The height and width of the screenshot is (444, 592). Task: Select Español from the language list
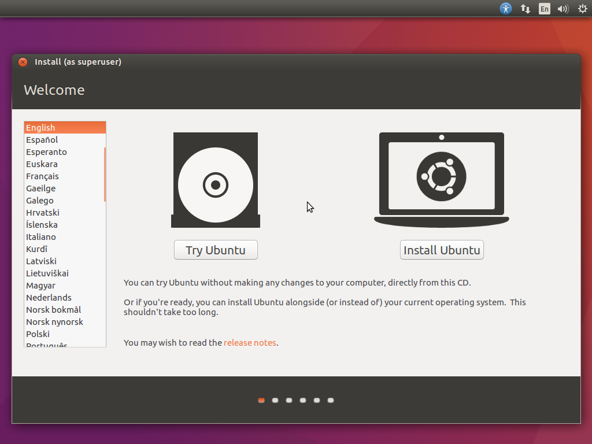(40, 139)
